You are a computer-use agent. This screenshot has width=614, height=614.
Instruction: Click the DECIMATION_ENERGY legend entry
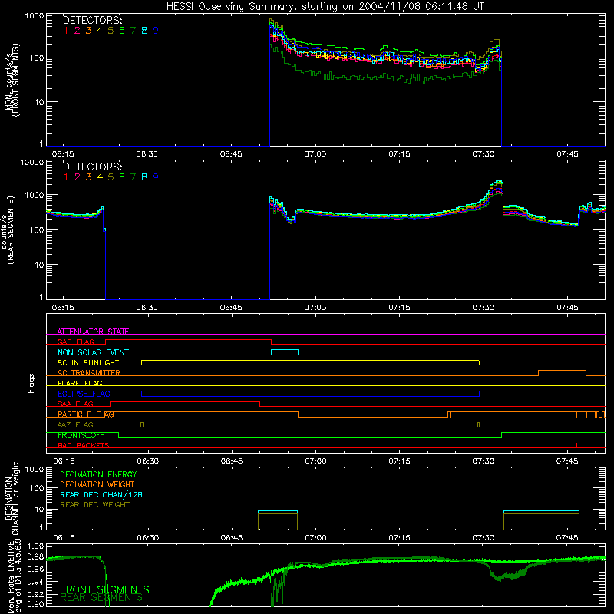[x=98, y=474]
